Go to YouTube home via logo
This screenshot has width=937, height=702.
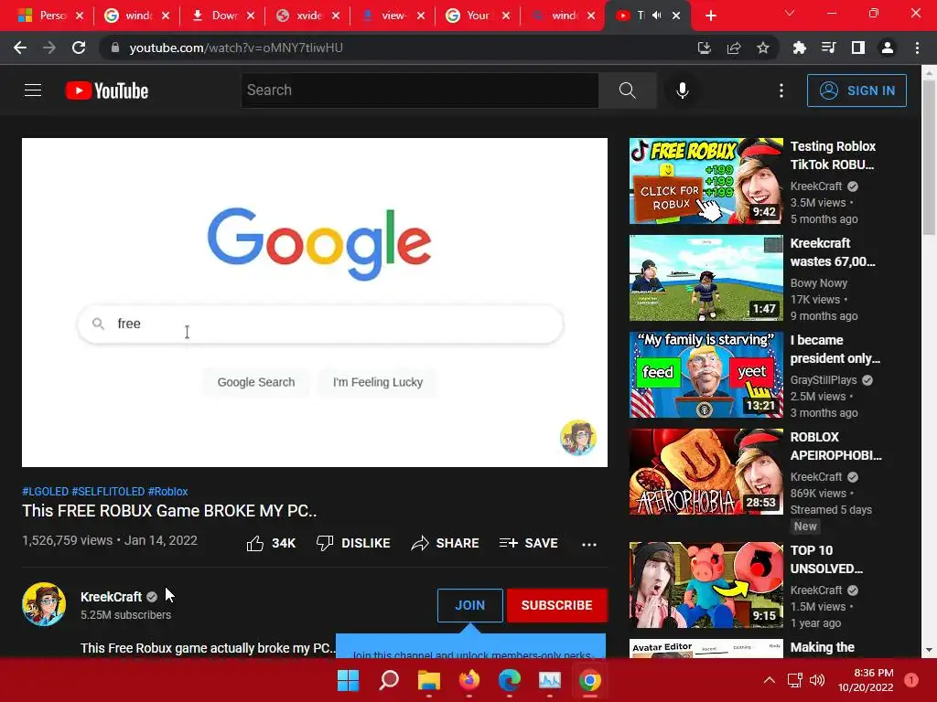coord(107,90)
